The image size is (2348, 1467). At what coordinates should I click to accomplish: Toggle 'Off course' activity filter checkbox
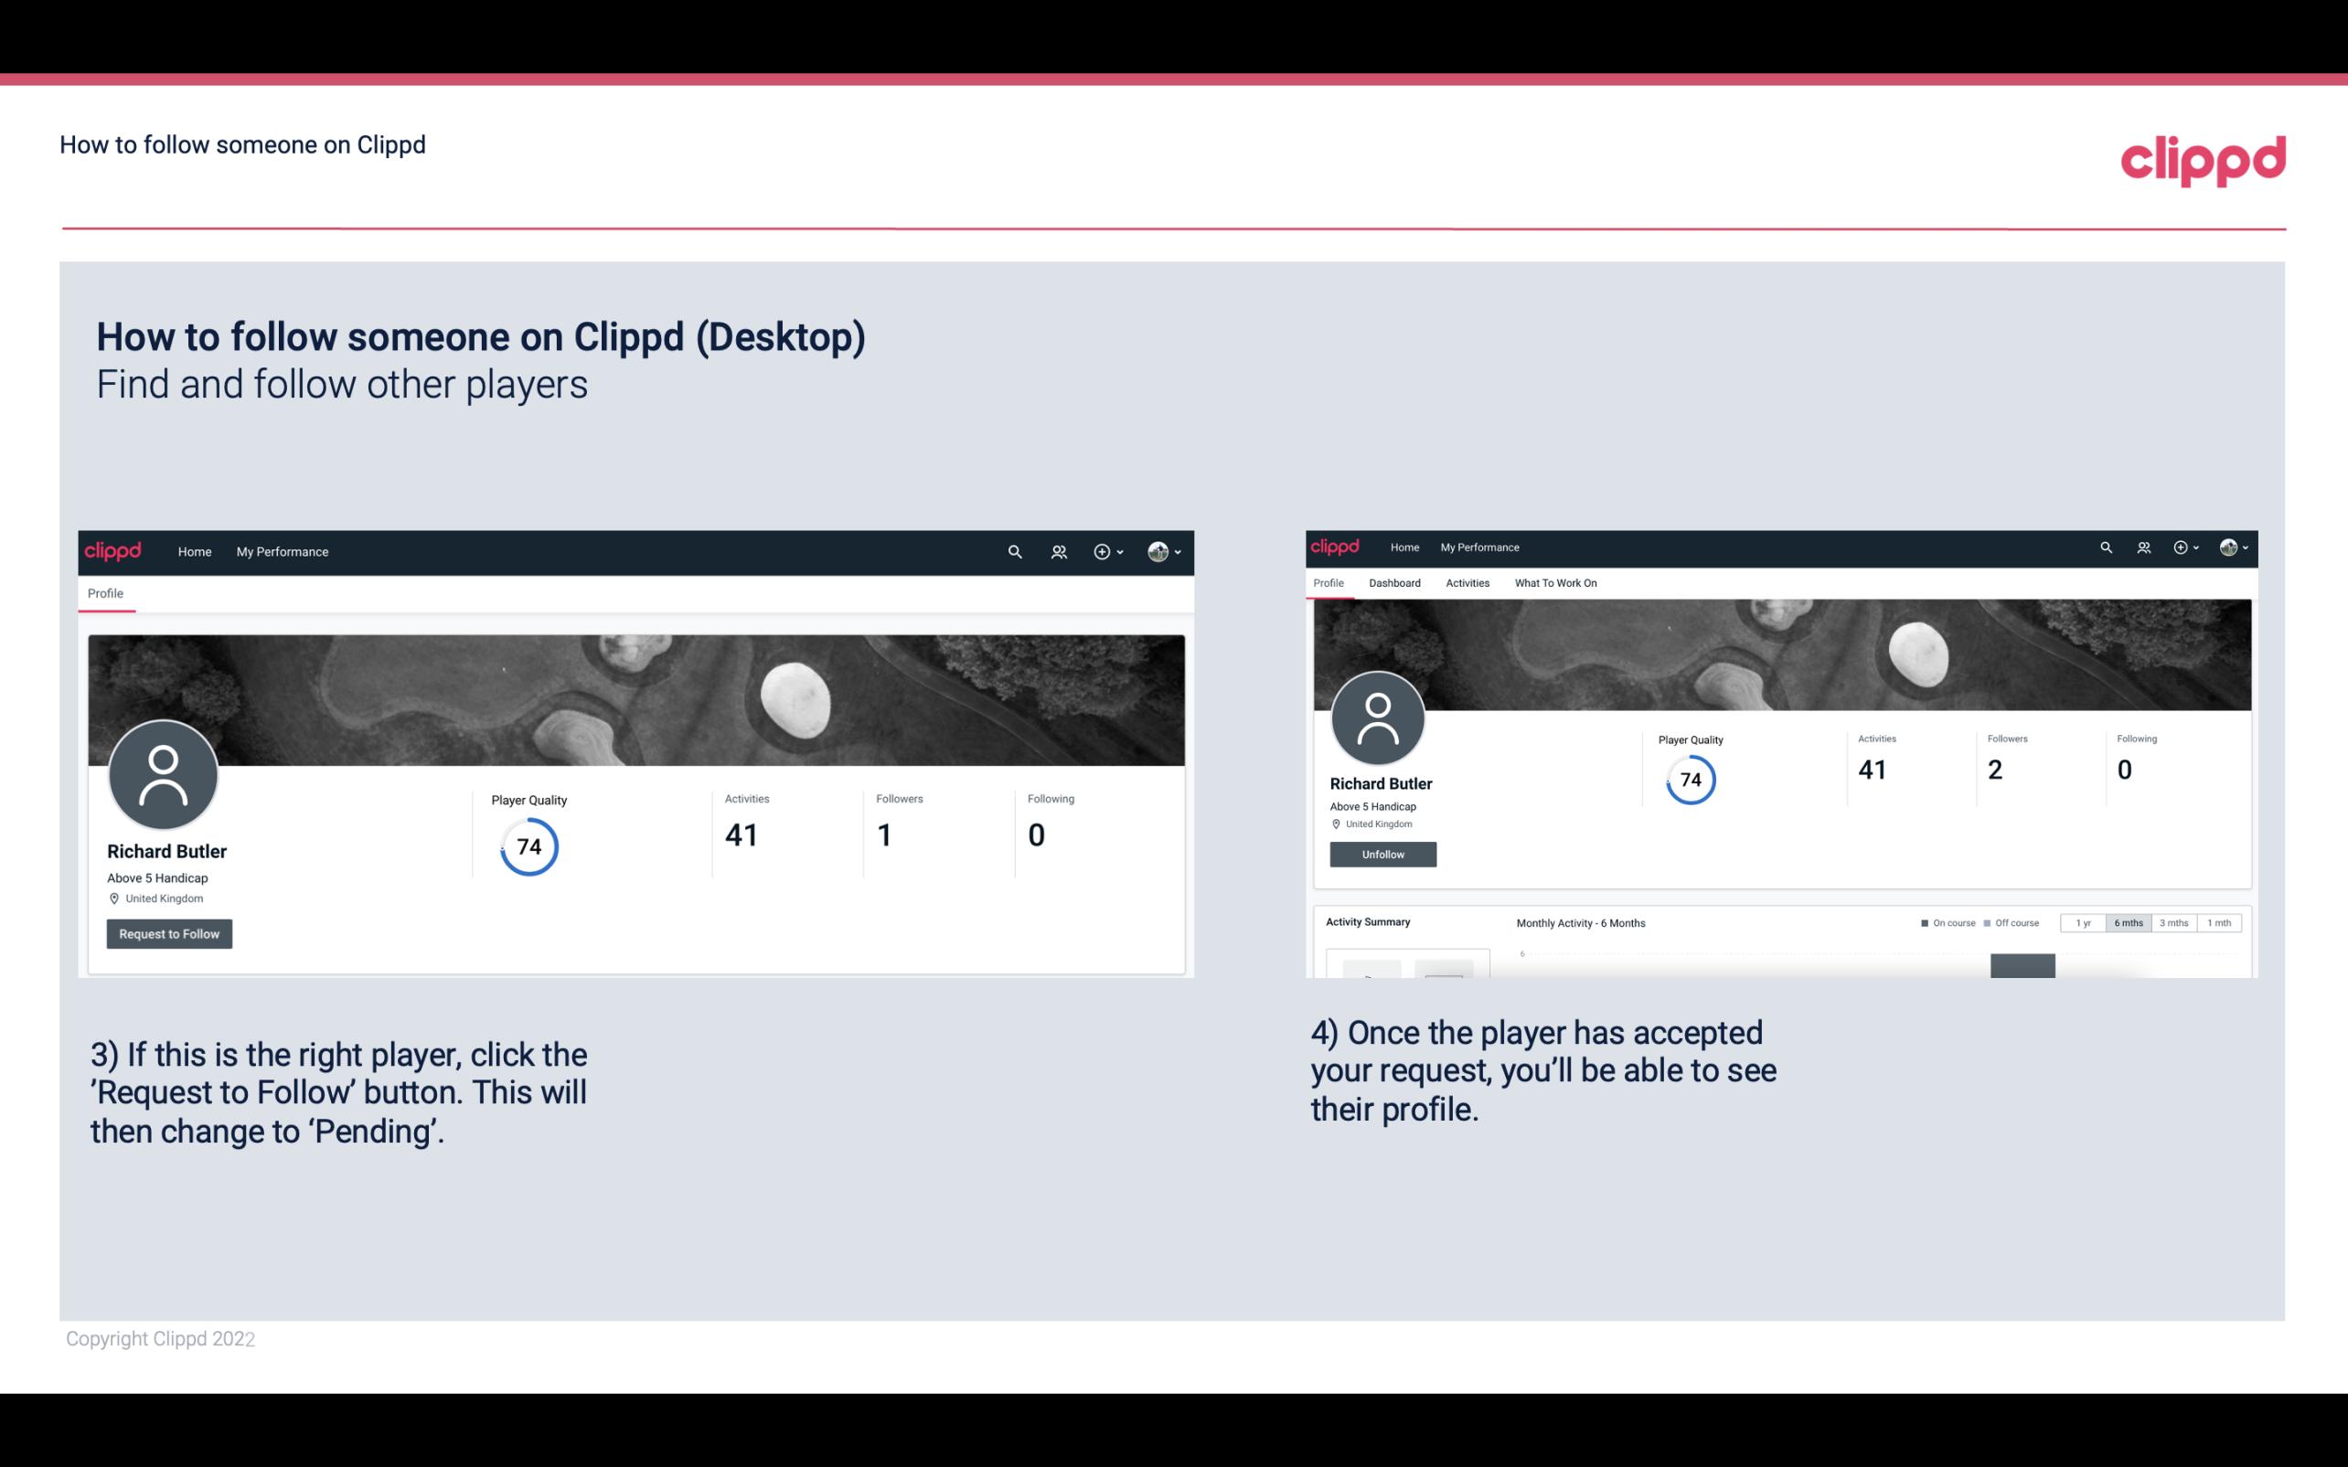point(1988,923)
